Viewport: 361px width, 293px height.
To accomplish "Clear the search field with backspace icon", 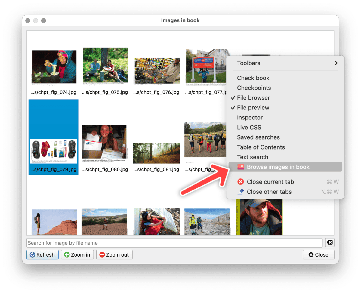I will (330, 243).
